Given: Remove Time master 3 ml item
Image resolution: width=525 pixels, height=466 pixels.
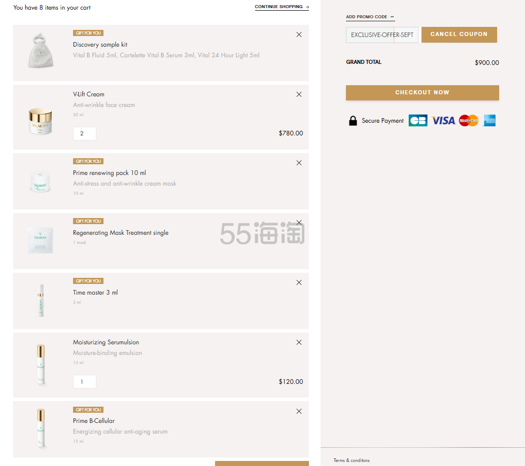Looking at the screenshot, I should [299, 282].
